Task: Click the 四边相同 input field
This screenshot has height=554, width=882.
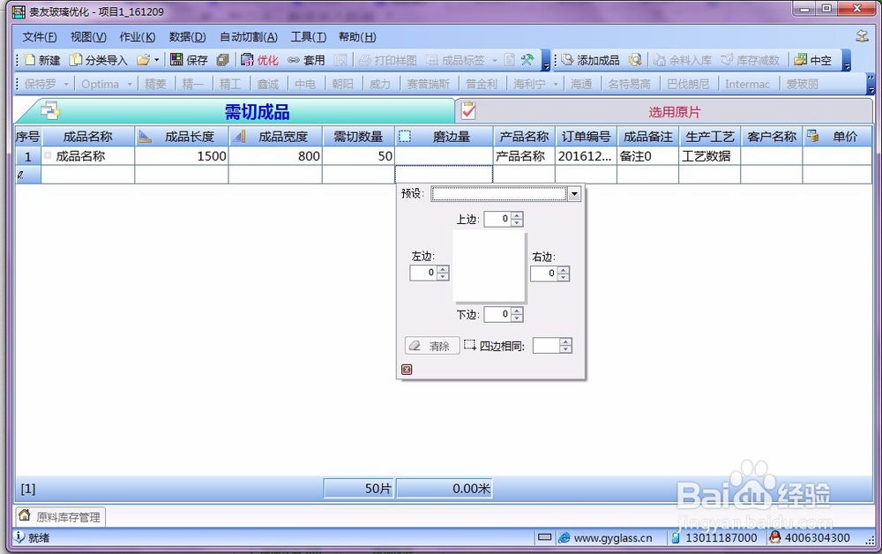Action: (x=546, y=346)
